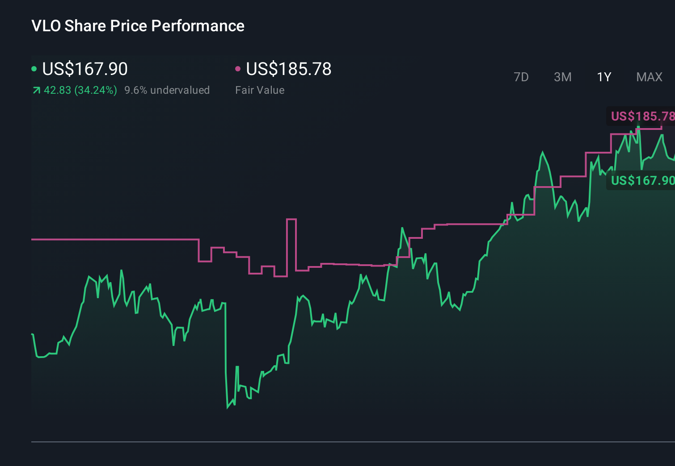Switch to the 7D time range
675x466 pixels.
(521, 77)
